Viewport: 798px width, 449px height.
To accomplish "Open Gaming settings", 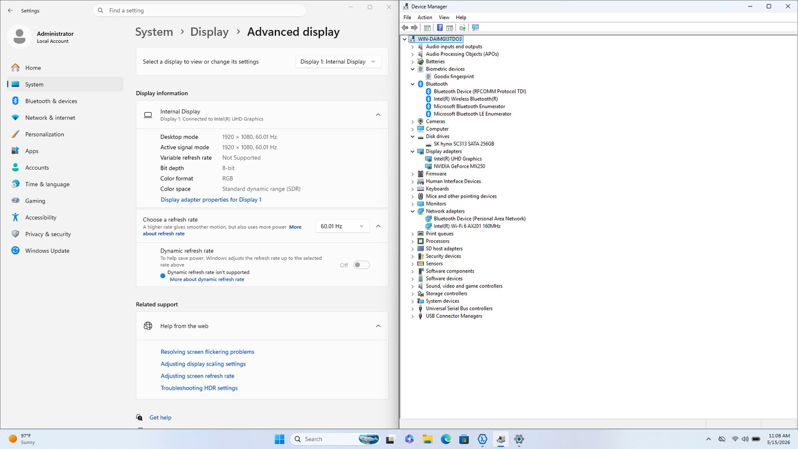I will (x=65, y=201).
